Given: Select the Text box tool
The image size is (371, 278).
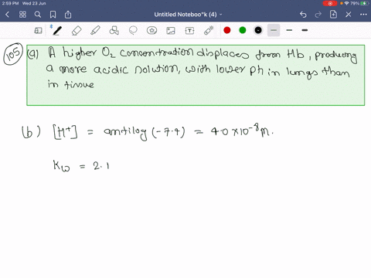Looking at the screenshot, I should click(189, 31).
